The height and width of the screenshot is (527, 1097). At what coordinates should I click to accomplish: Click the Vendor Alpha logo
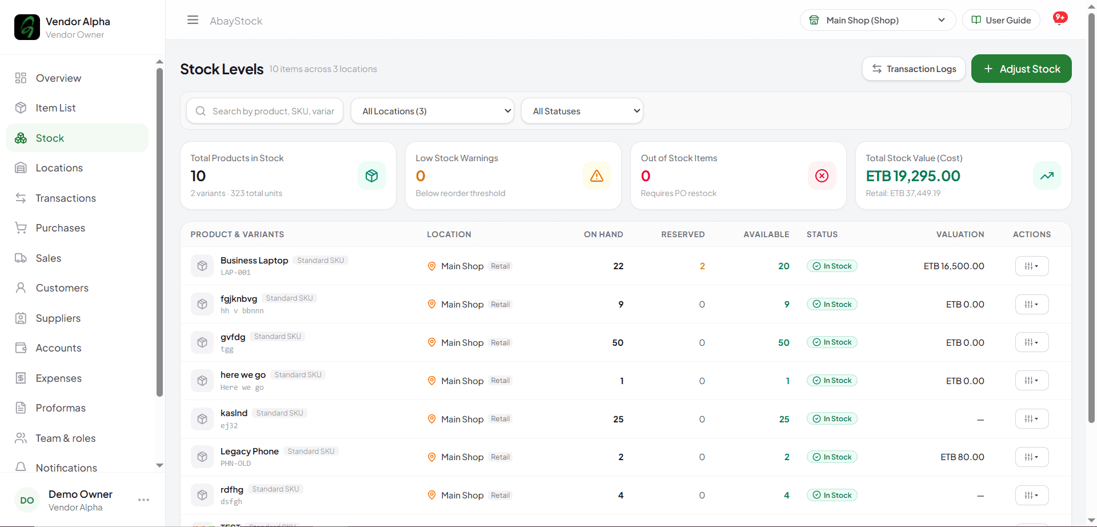27,27
